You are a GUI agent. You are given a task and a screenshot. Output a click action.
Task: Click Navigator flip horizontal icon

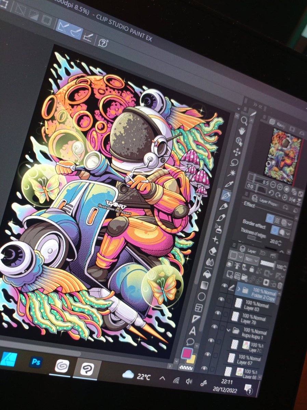click(293, 199)
